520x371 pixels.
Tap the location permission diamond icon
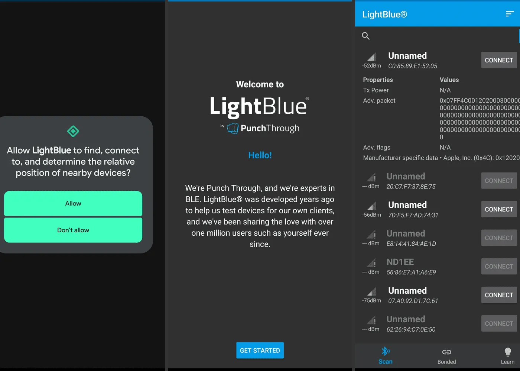[x=73, y=131]
